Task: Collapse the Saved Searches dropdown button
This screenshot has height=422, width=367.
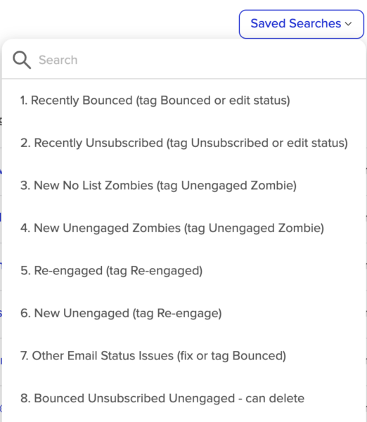Action: coord(302,24)
